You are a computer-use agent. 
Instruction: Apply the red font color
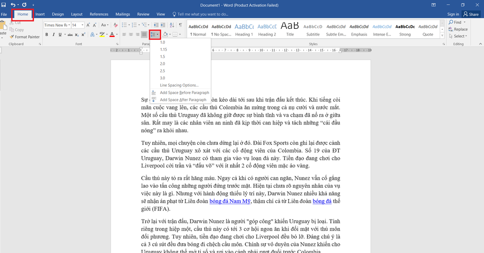(112, 35)
